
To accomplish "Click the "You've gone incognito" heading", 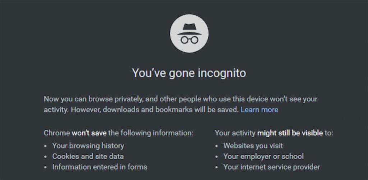I will click(x=189, y=73).
